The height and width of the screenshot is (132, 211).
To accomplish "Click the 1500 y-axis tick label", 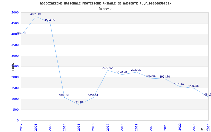I will (15, 88).
